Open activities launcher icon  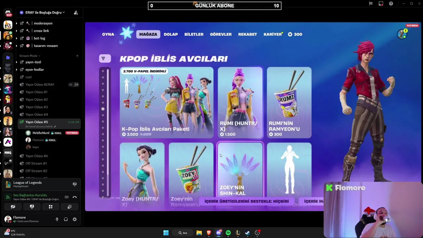pos(51,207)
